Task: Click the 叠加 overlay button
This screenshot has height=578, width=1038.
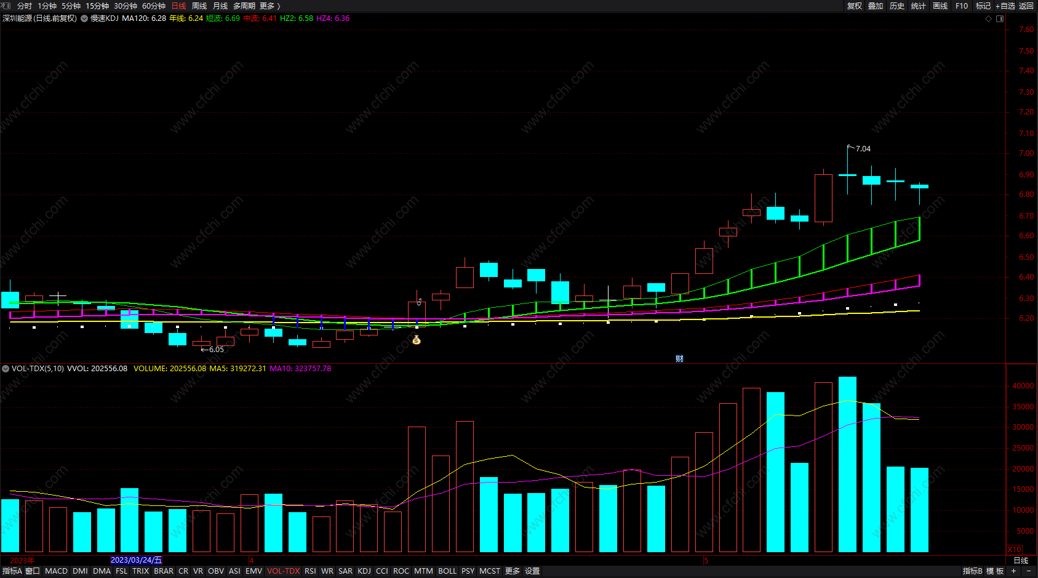Action: click(876, 6)
